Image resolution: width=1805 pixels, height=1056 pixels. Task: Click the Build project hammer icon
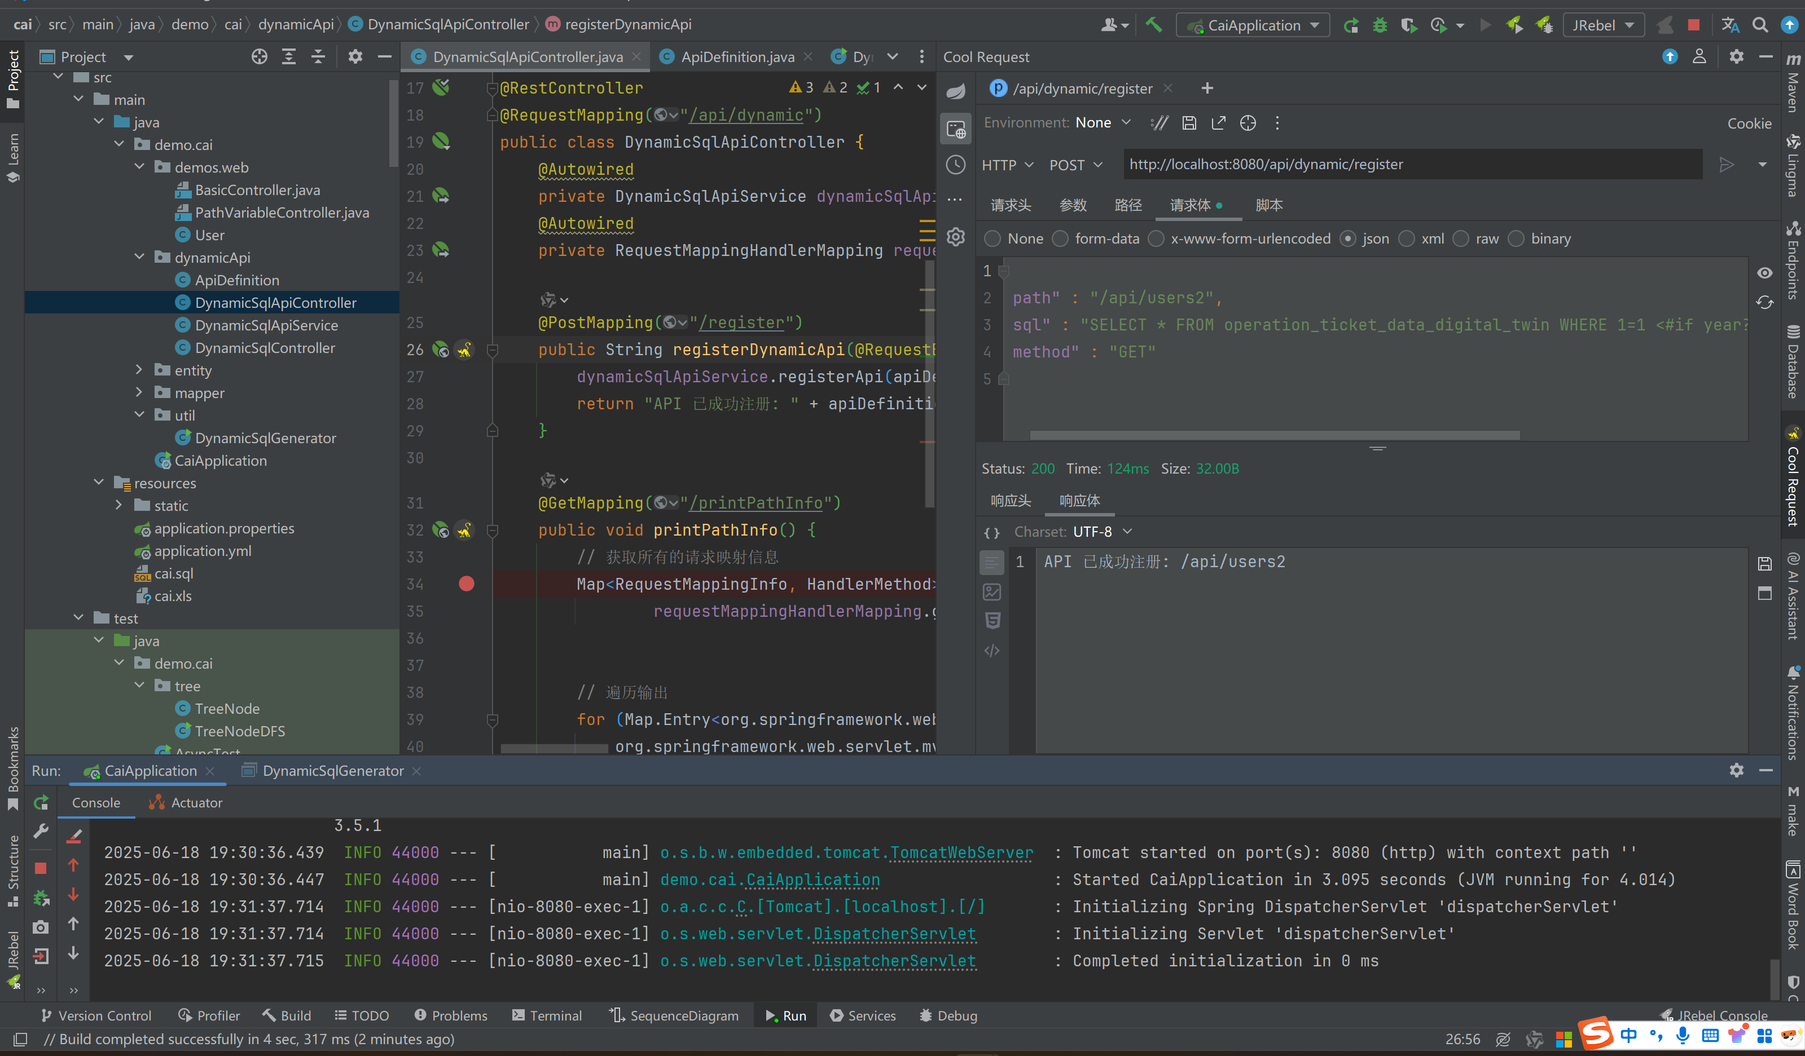[x=1153, y=25]
